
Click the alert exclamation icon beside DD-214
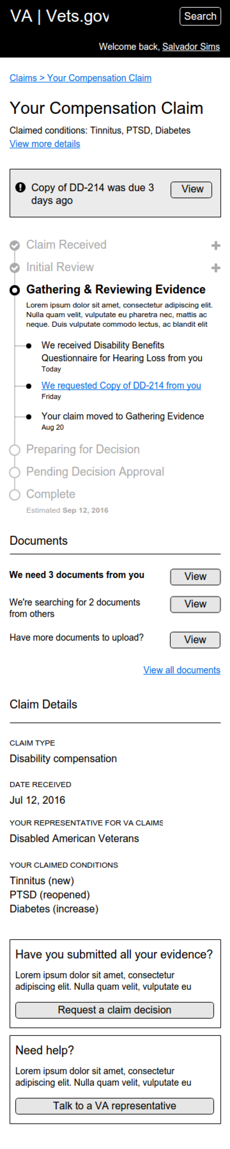tap(20, 187)
